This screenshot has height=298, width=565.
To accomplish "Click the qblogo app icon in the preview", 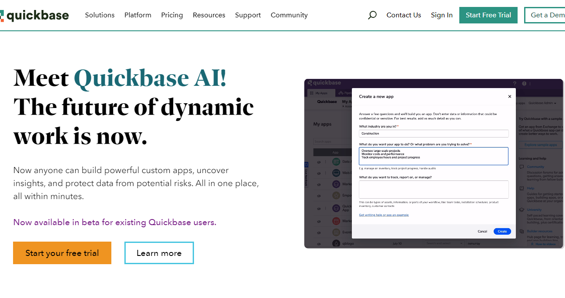I will (336, 244).
